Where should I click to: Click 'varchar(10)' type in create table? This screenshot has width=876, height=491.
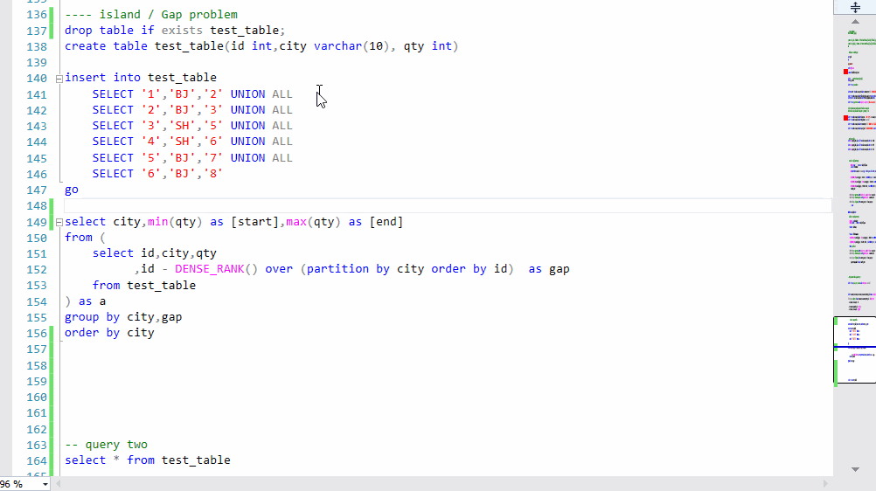tap(351, 46)
